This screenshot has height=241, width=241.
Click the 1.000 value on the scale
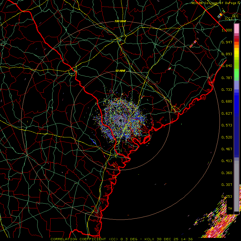pos(227,30)
